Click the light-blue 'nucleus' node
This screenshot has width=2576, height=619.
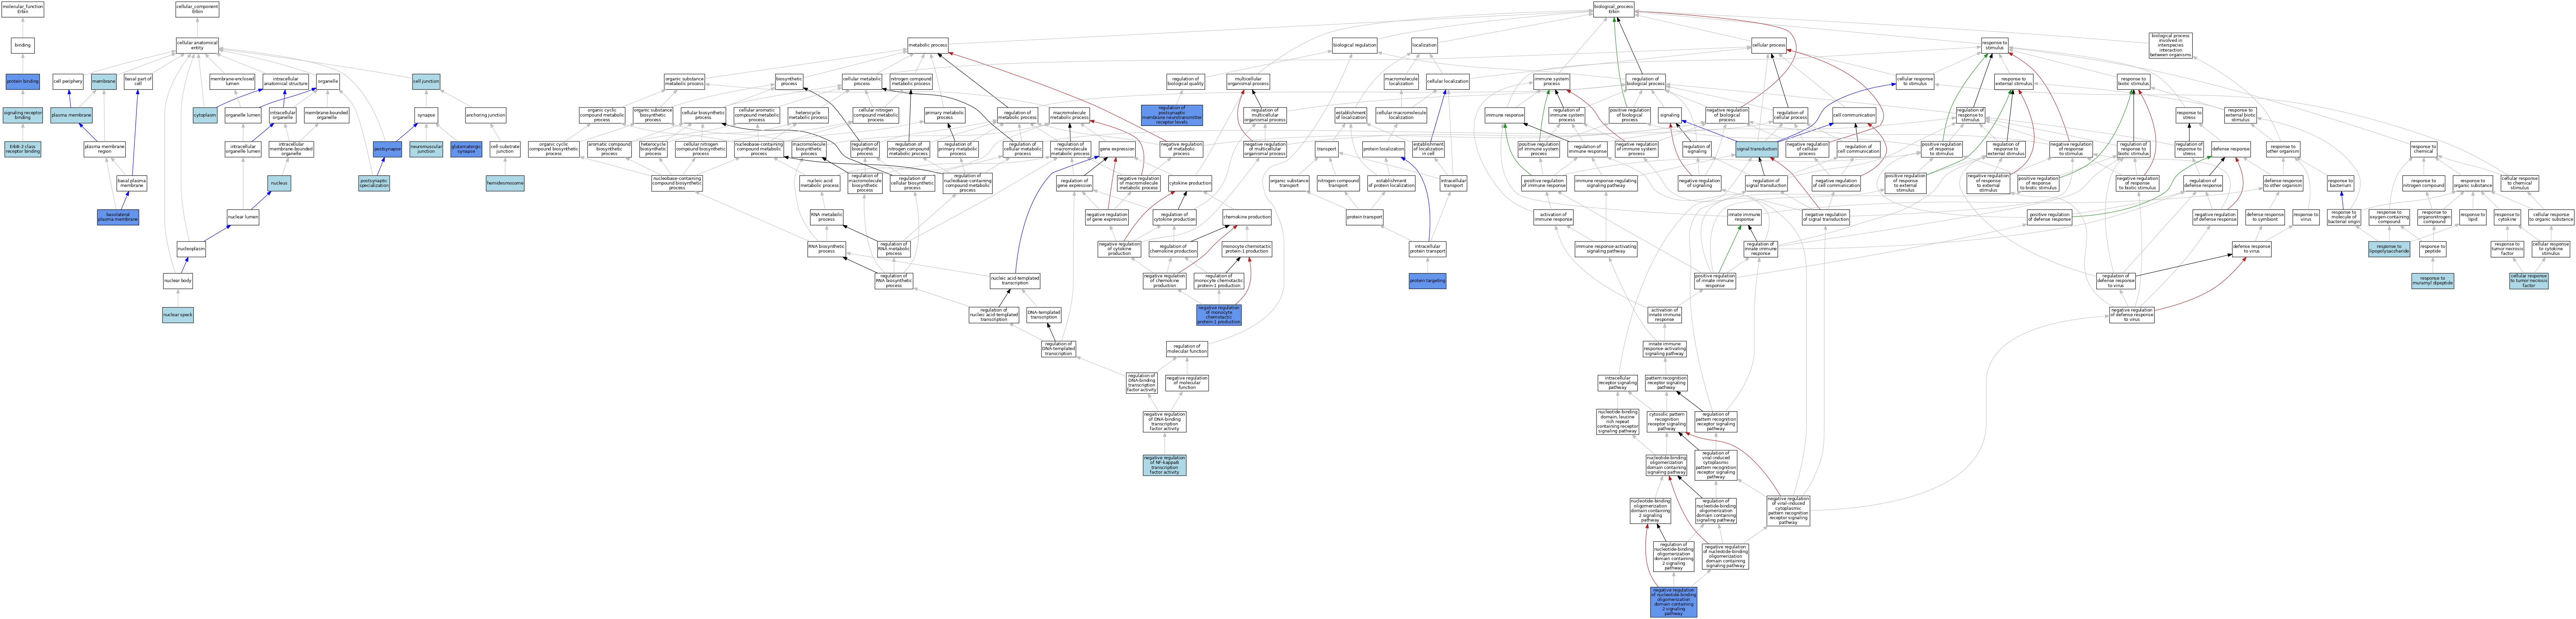[279, 184]
